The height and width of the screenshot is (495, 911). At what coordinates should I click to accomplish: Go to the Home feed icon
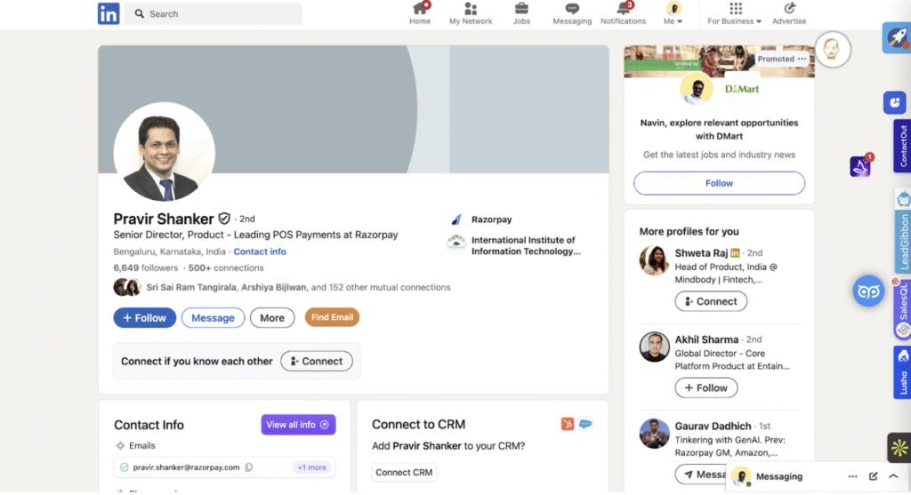point(420,13)
